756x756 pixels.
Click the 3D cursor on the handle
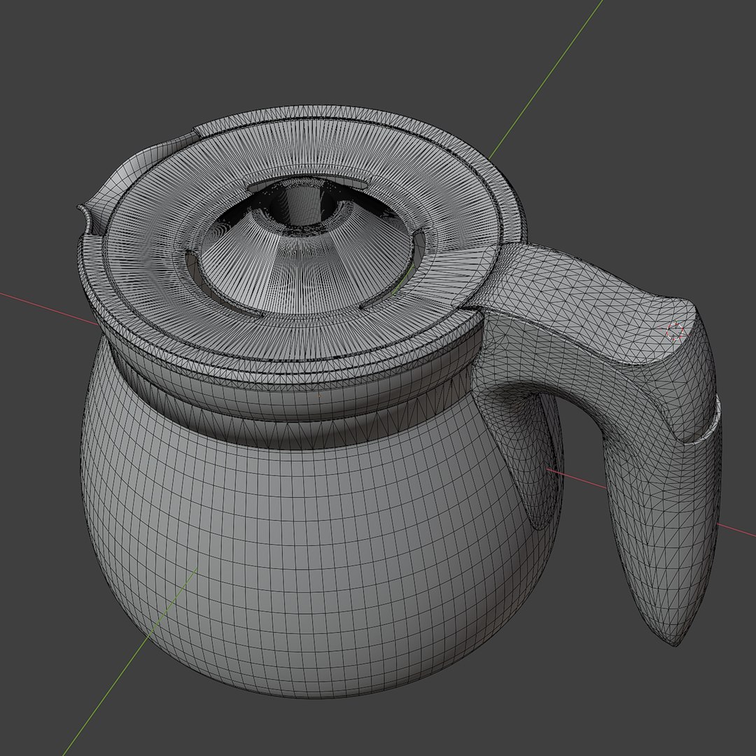(675, 332)
